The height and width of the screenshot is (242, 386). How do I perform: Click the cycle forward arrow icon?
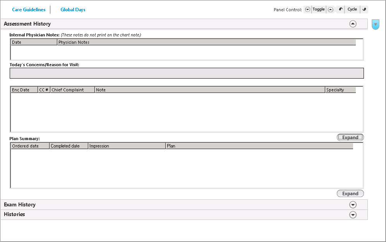[364, 9]
